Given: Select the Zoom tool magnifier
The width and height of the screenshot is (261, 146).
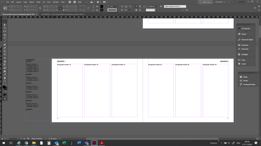Looking at the screenshot, I should coord(5,81).
